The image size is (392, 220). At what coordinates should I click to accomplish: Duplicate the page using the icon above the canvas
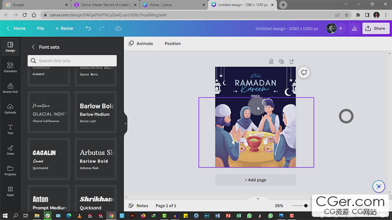[282, 61]
